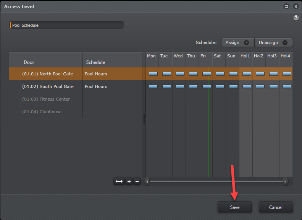Click the Assign schedule button
This screenshot has height=220, width=302.
(x=238, y=42)
